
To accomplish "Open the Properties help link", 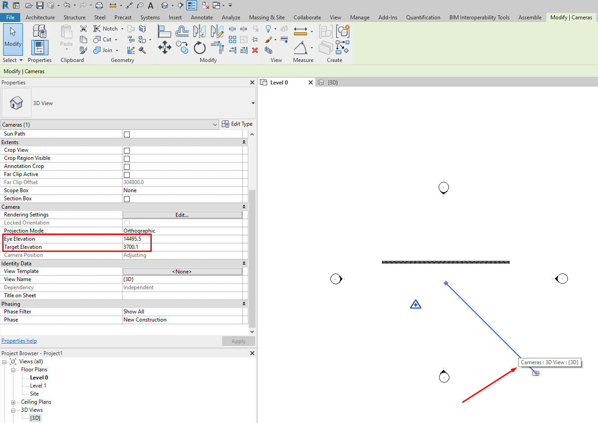I will pyautogui.click(x=19, y=340).
